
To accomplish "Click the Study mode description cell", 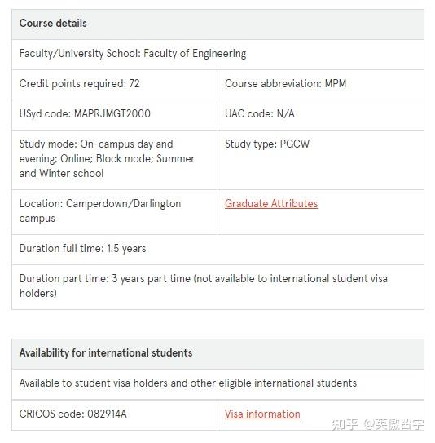I will [115, 160].
